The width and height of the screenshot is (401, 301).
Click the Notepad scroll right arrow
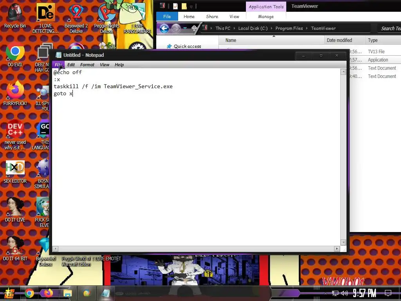point(337,248)
